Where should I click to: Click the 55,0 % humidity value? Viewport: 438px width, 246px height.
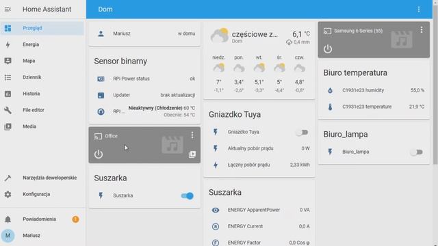click(417, 90)
